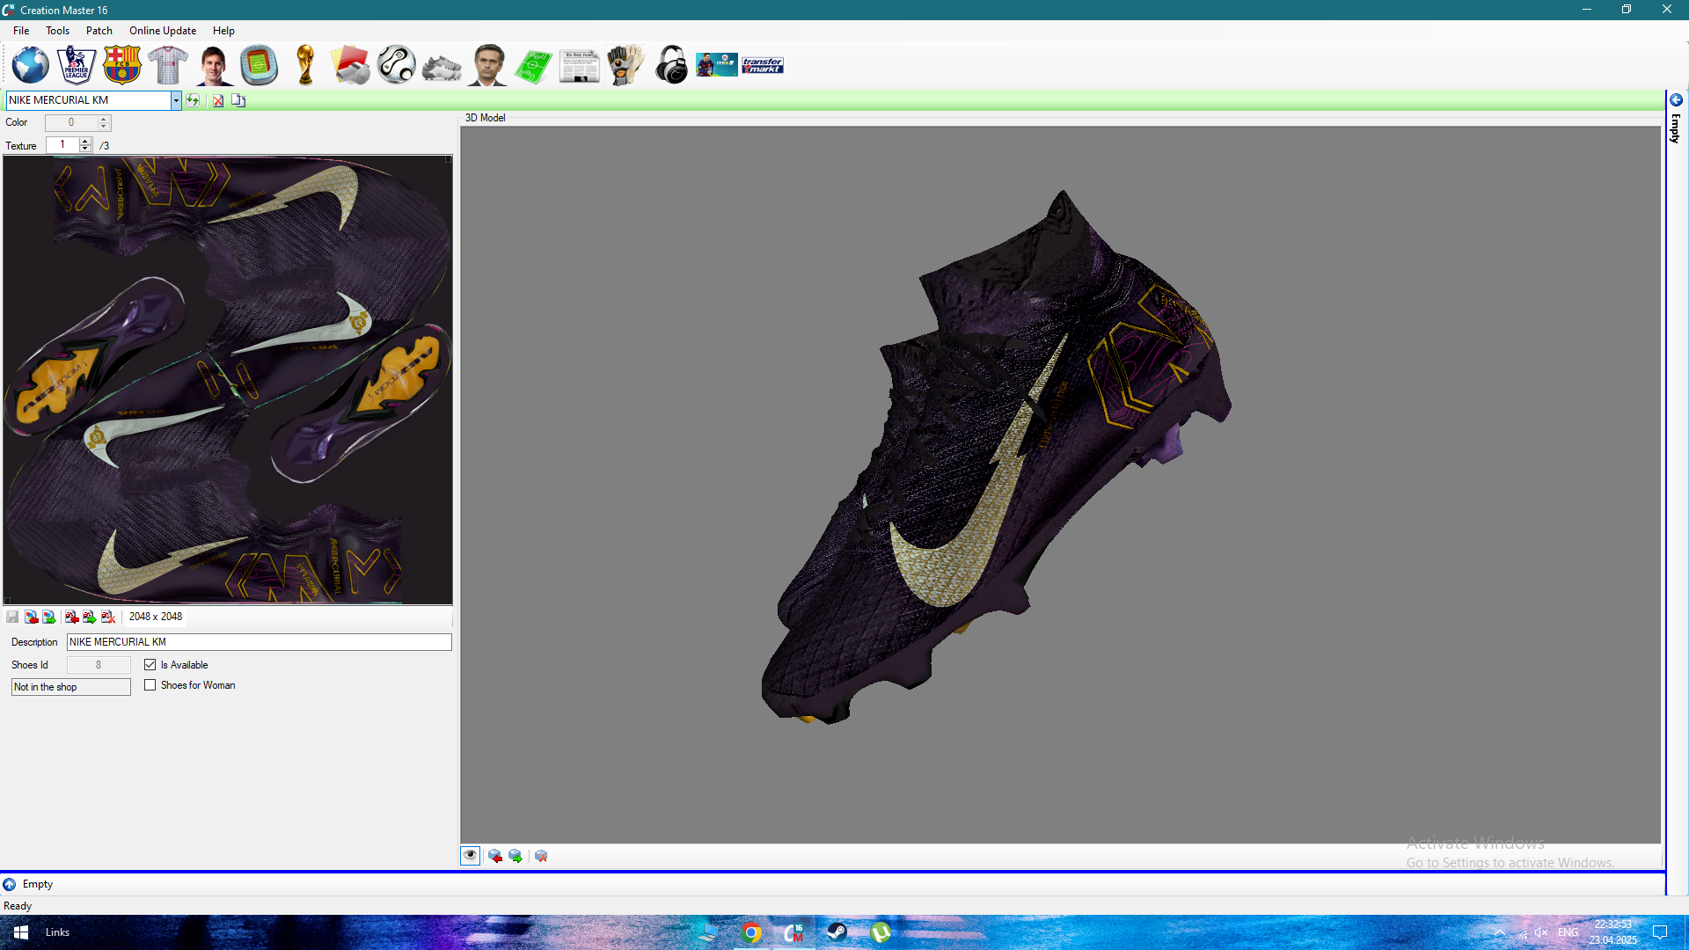The width and height of the screenshot is (1689, 950).
Task: Import RX3 texture file with red arrow
Action: point(72,617)
